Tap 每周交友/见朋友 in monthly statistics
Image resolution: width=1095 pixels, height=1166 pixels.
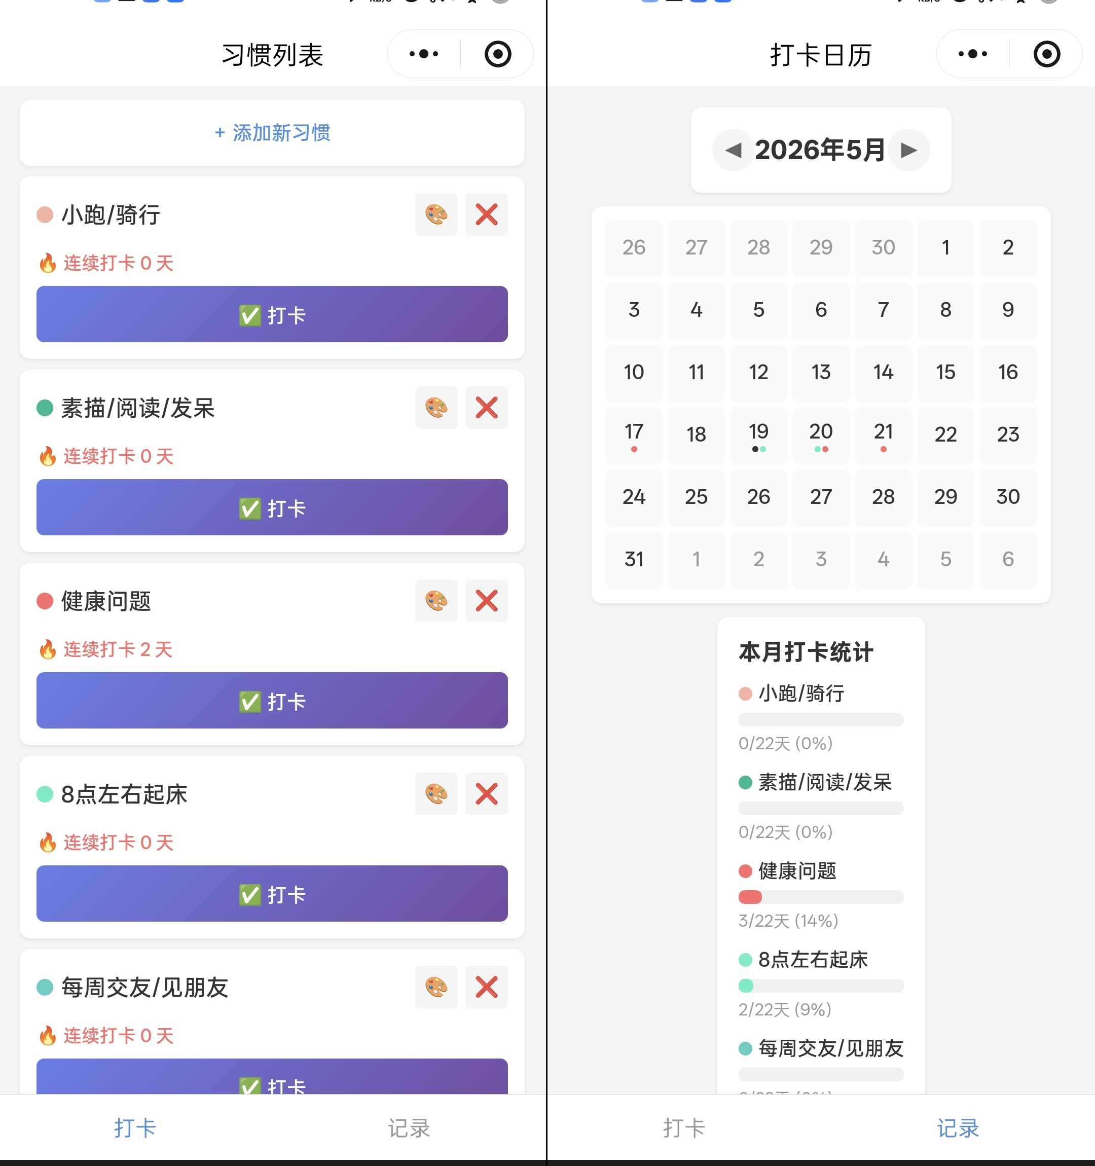[830, 1049]
